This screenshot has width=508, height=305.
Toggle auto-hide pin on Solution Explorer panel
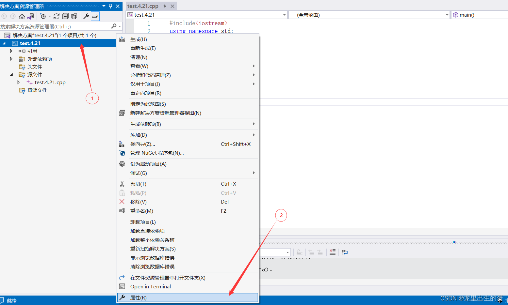tap(111, 6)
